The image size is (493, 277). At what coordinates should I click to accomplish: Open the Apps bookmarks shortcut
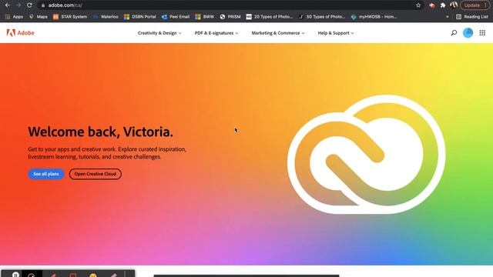pyautogui.click(x=14, y=17)
